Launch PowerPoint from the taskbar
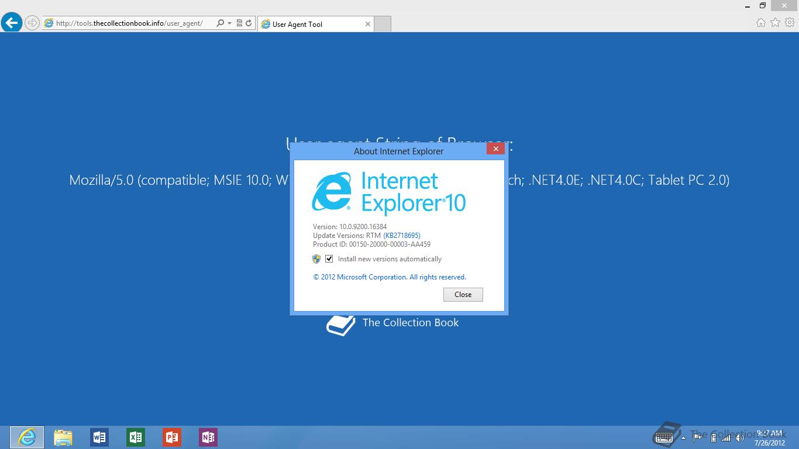Screen dimensions: 799x449 pyautogui.click(x=172, y=437)
